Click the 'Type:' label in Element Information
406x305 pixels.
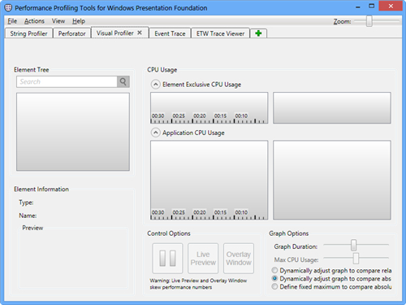(26, 203)
